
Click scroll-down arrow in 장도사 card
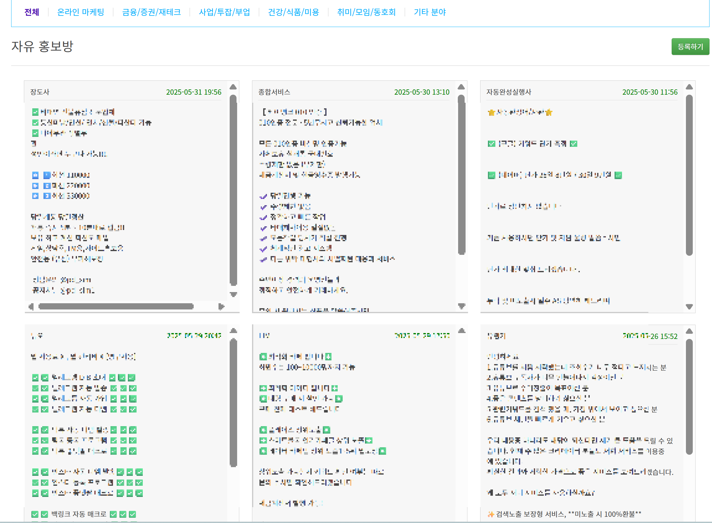[233, 295]
